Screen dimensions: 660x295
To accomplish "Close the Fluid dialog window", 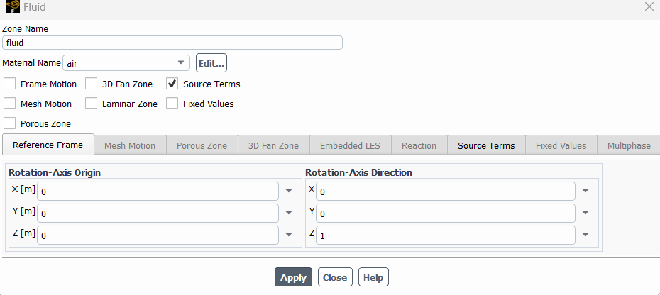I will pos(649,6).
